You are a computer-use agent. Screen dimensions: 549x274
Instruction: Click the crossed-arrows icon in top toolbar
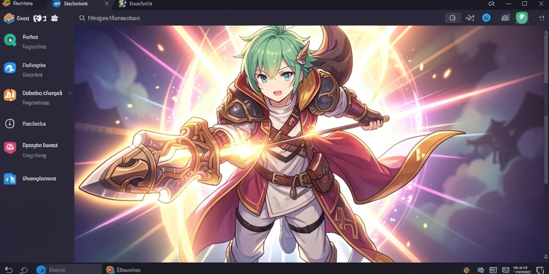pyautogui.click(x=470, y=18)
